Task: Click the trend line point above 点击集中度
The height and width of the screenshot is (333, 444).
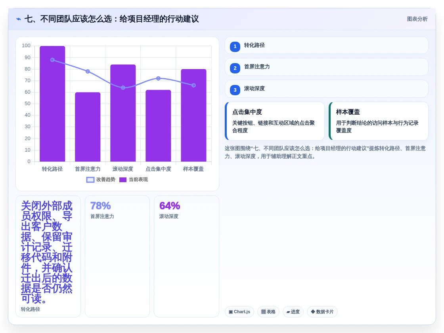Action: click(x=158, y=78)
